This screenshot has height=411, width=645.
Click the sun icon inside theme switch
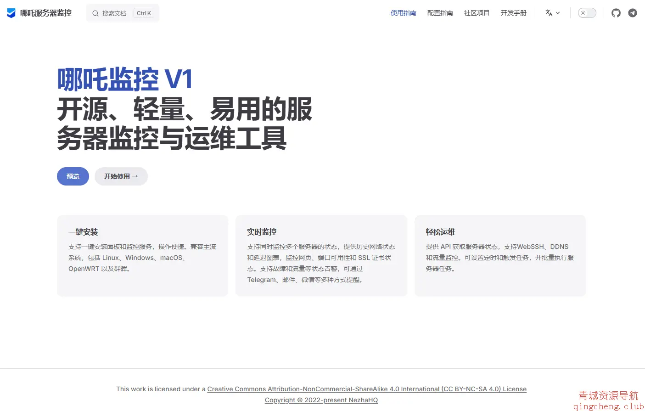coord(583,13)
